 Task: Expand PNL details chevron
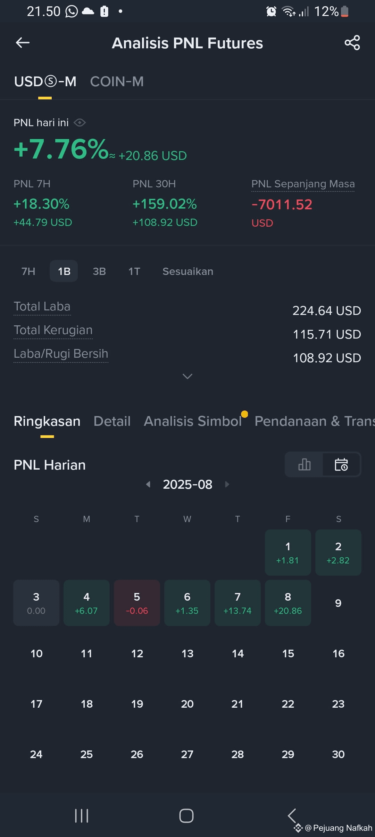pyautogui.click(x=187, y=376)
